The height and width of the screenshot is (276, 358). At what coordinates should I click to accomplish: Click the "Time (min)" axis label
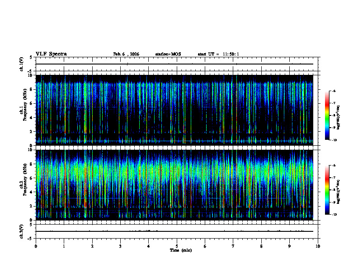(181, 250)
